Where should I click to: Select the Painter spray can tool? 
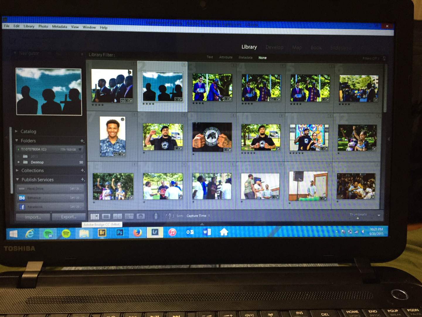pos(156,216)
